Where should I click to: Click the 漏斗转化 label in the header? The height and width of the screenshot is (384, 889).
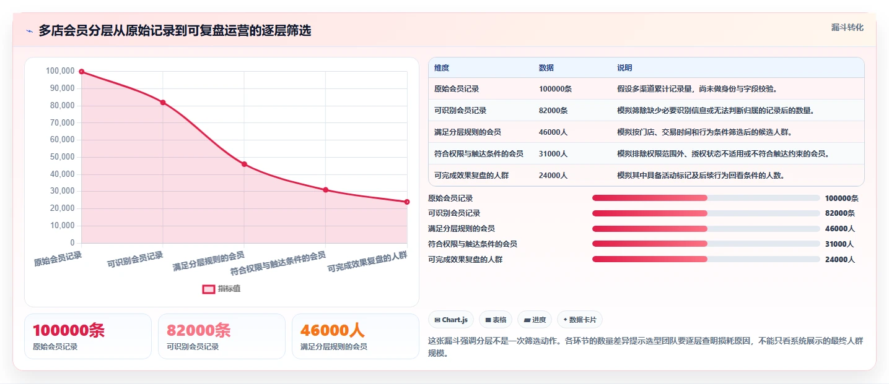[x=847, y=27]
